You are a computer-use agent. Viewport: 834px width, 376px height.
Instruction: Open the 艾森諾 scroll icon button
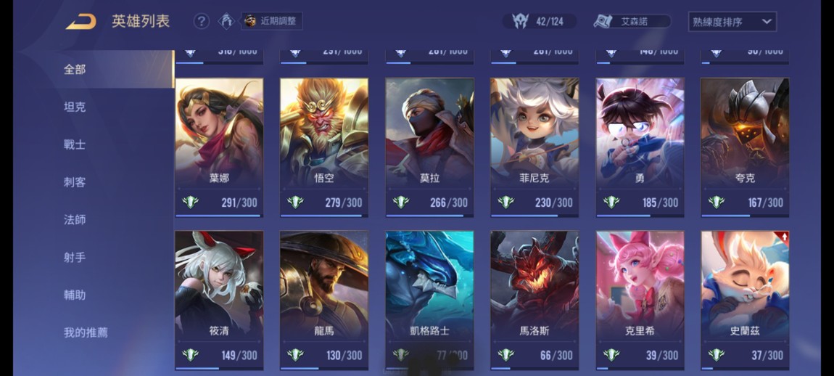click(632, 21)
